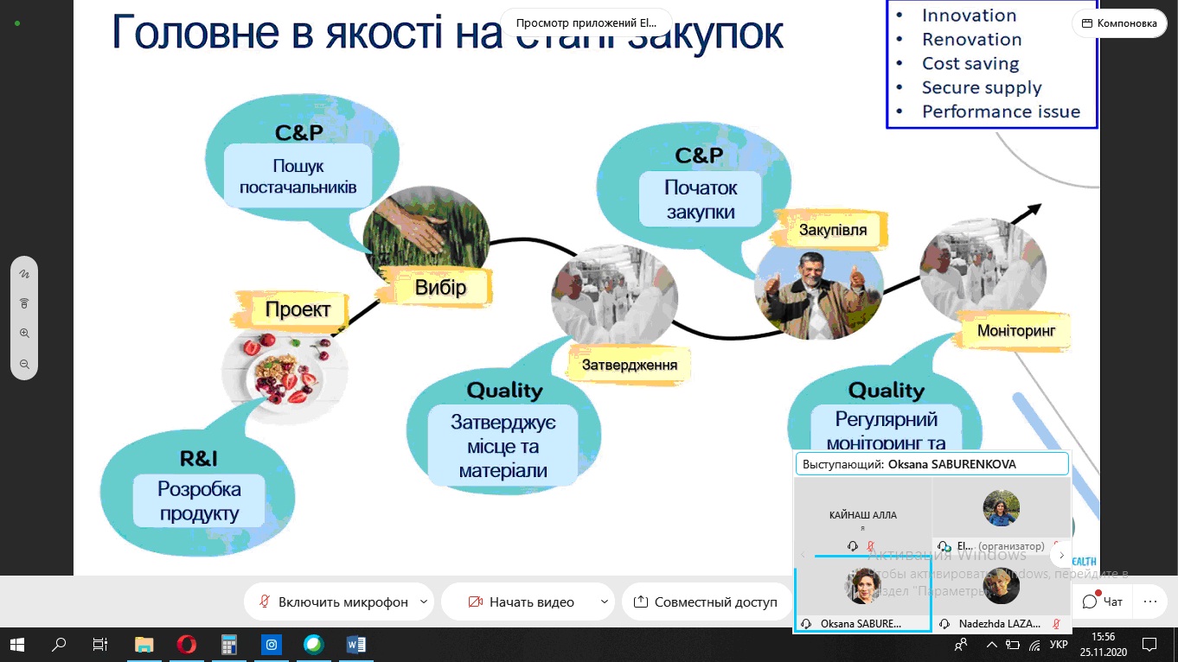Select the annotate (scribble) tool
The image size is (1178, 662).
(24, 274)
